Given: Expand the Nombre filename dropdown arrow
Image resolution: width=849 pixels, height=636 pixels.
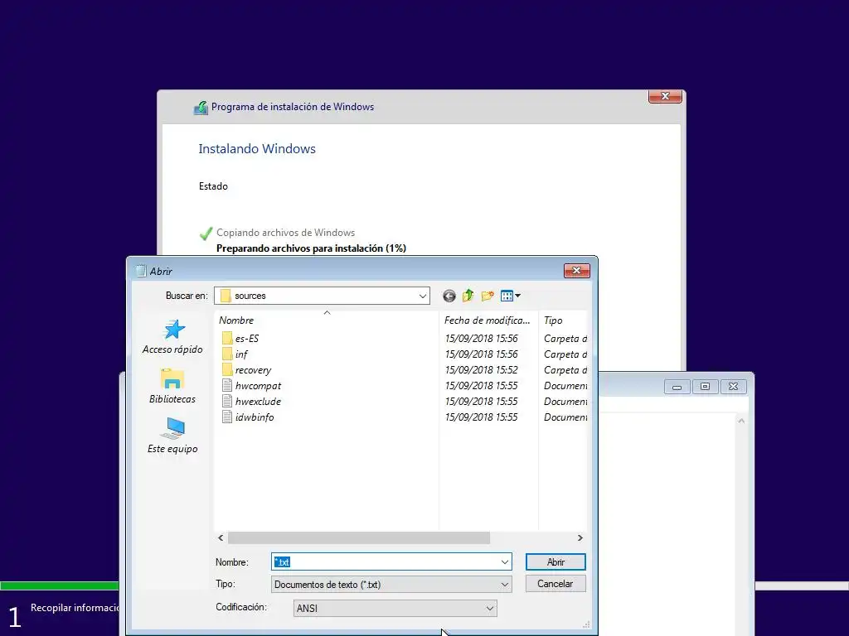Looking at the screenshot, I should point(505,562).
